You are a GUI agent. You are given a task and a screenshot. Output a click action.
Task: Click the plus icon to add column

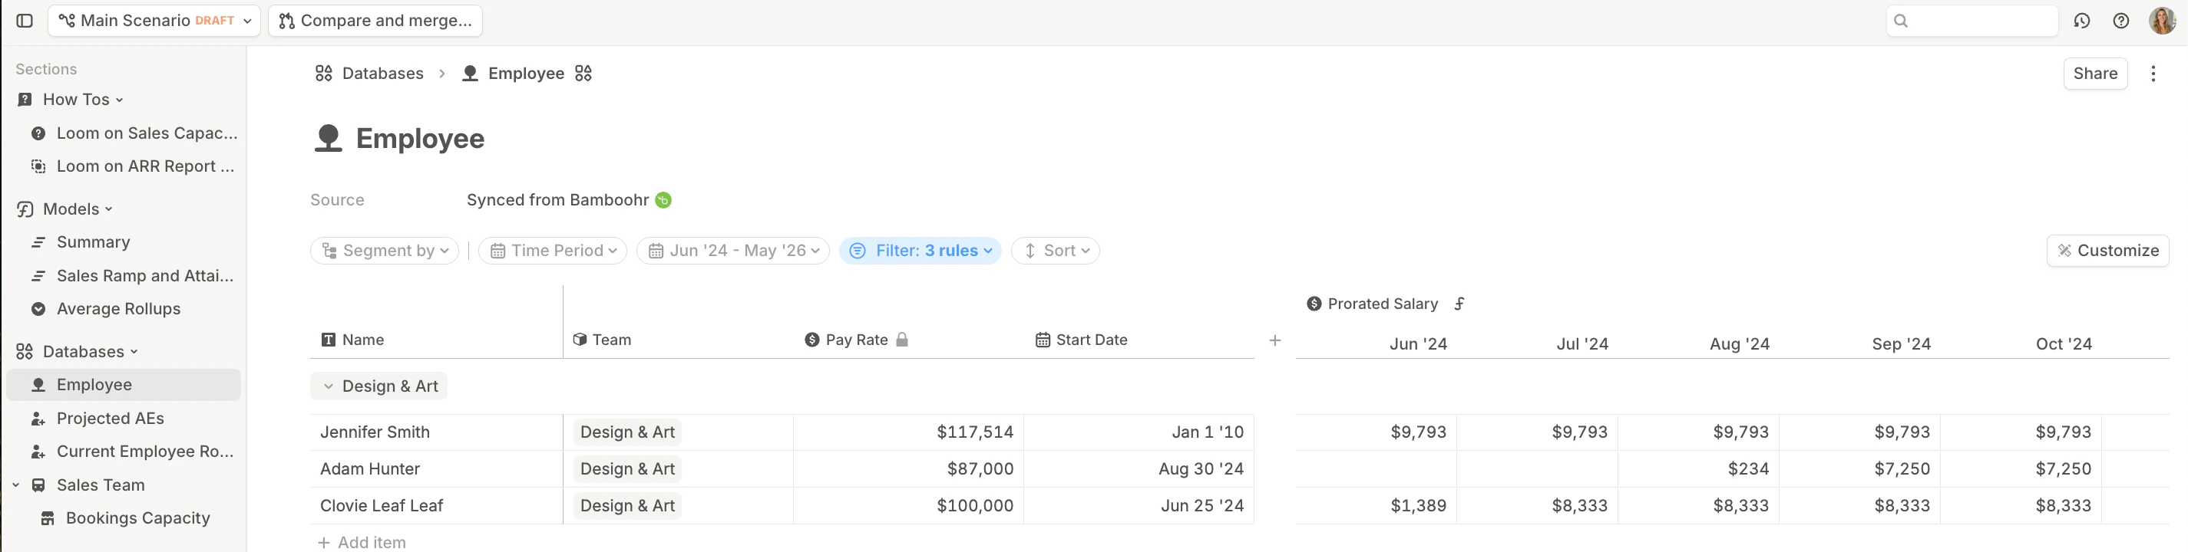click(1274, 340)
